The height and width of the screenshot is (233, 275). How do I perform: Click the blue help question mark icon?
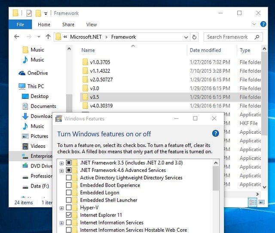[216, 134]
